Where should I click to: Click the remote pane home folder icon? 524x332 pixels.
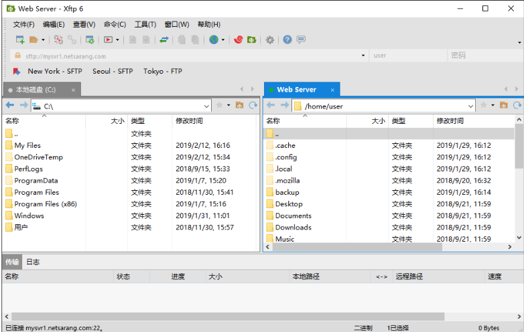[x=504, y=106]
